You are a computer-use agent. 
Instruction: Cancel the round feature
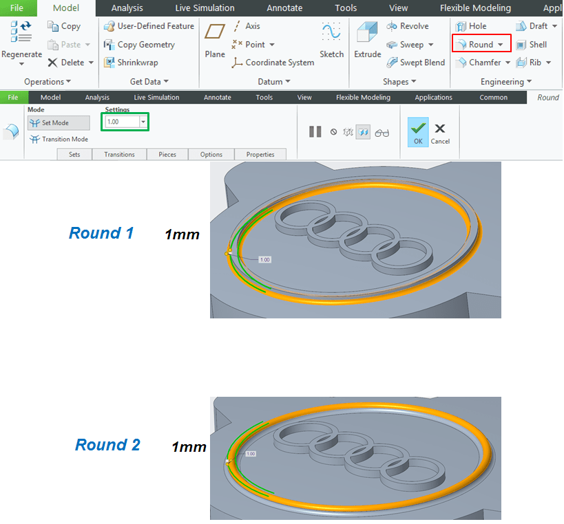440,131
